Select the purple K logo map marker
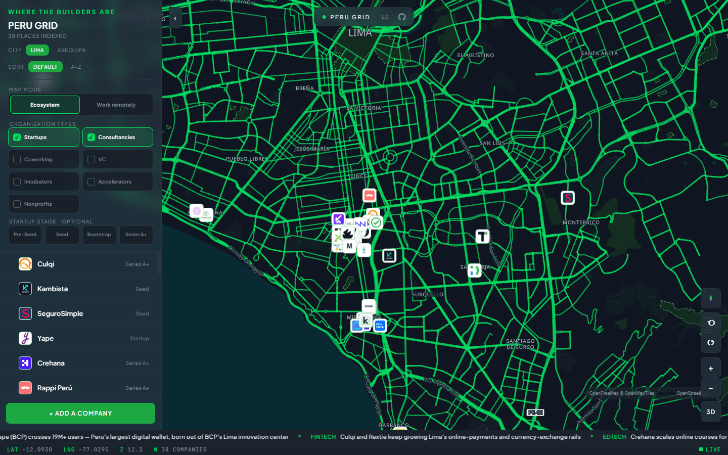This screenshot has width=728, height=455. (x=338, y=219)
